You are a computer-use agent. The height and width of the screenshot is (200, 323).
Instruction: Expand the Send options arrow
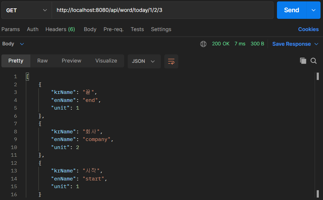coord(314,10)
